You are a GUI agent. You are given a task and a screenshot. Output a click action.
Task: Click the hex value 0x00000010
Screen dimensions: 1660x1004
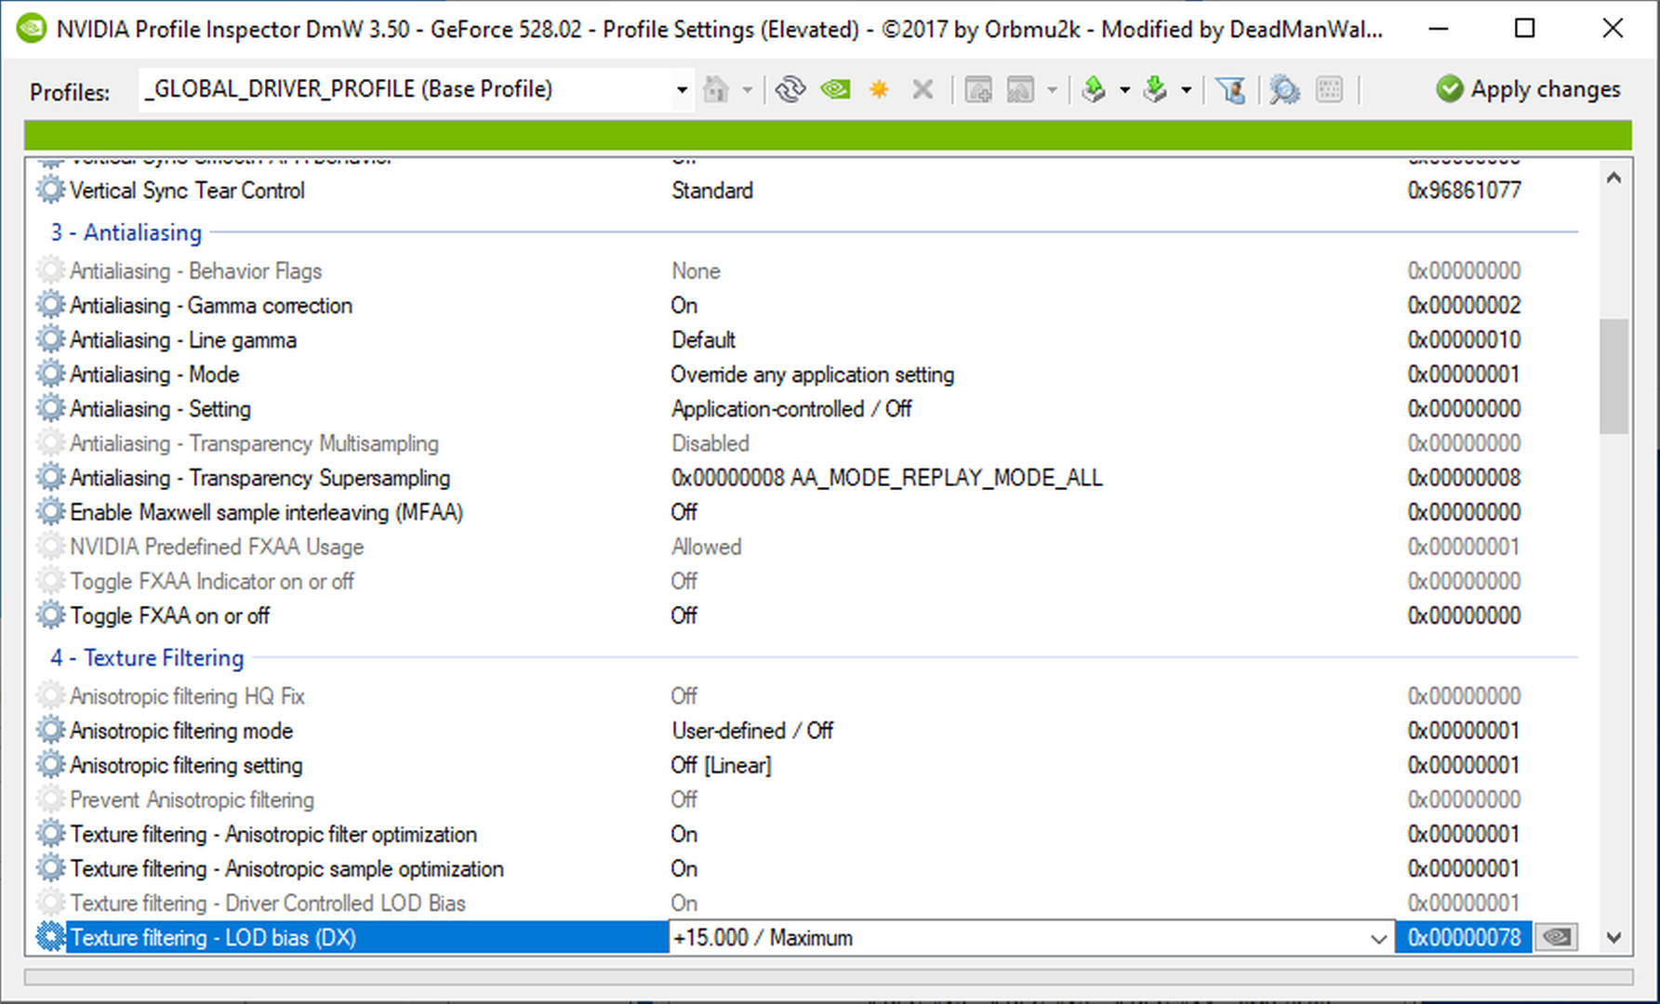(1465, 339)
